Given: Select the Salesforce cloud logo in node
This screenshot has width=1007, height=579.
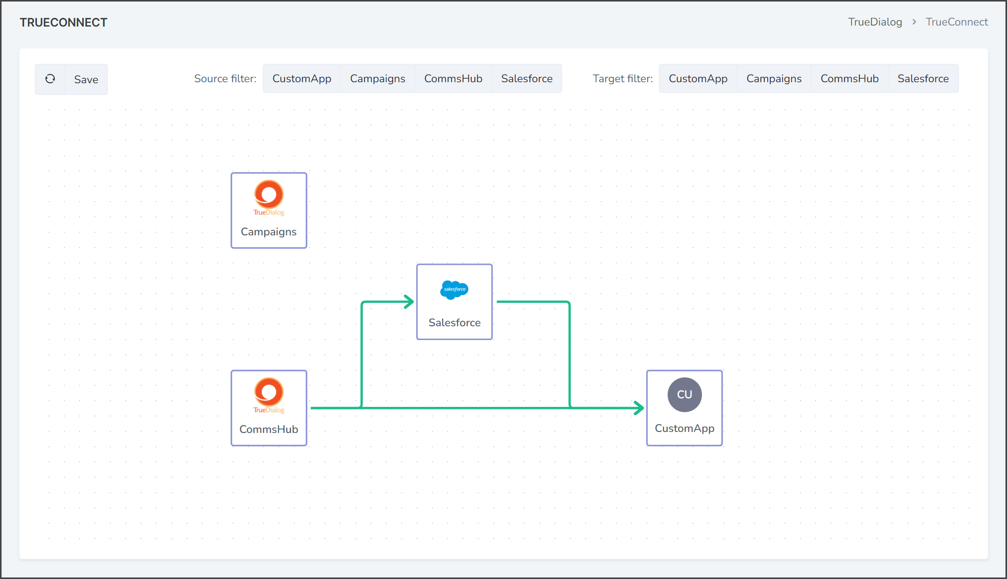Looking at the screenshot, I should coord(454,289).
